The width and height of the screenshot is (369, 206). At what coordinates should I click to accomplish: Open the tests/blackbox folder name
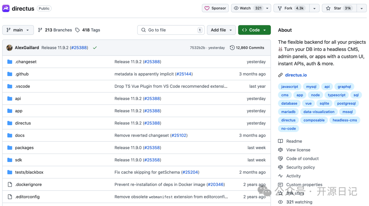tap(29, 172)
